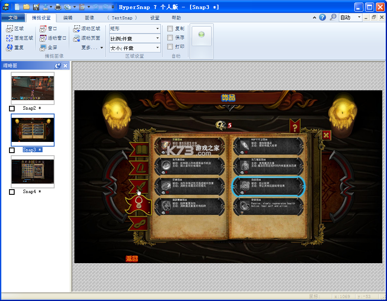
Task: Click 重复 to repeat last capture
Action: tap(15, 47)
